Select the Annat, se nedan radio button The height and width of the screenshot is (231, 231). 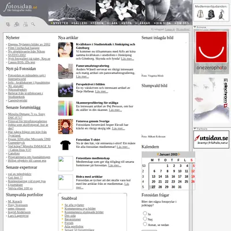pyautogui.click(x=145, y=224)
